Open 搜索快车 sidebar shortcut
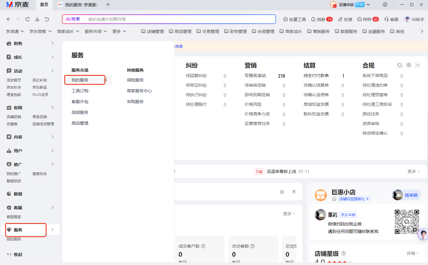This screenshot has height=265, width=428. (40, 174)
